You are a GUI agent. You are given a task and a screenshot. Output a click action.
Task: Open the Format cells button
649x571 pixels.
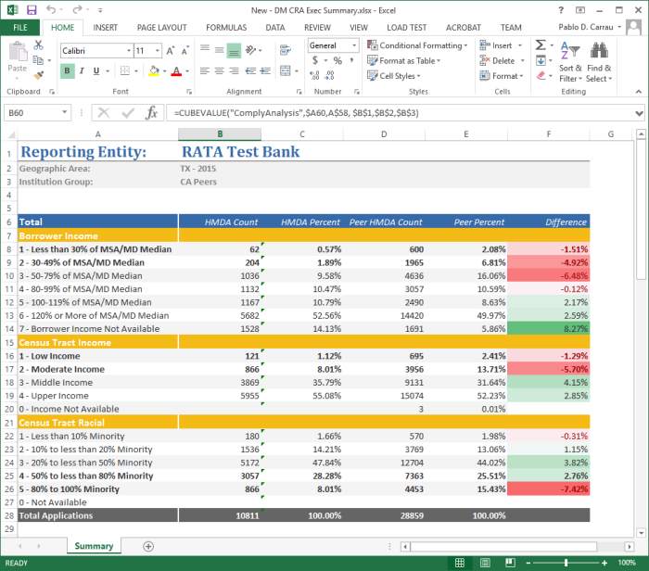click(x=502, y=76)
